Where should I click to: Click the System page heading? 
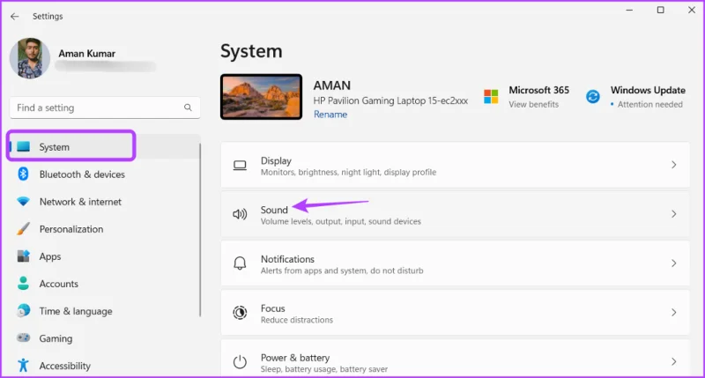pyautogui.click(x=251, y=51)
